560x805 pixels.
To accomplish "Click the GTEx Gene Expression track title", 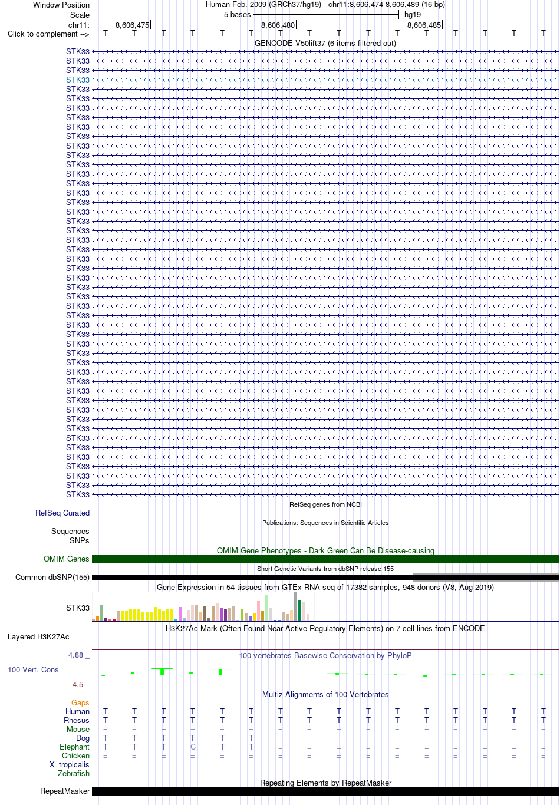I will (x=325, y=587).
